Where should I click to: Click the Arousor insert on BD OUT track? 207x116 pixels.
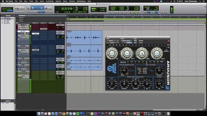pyautogui.click(x=36, y=34)
